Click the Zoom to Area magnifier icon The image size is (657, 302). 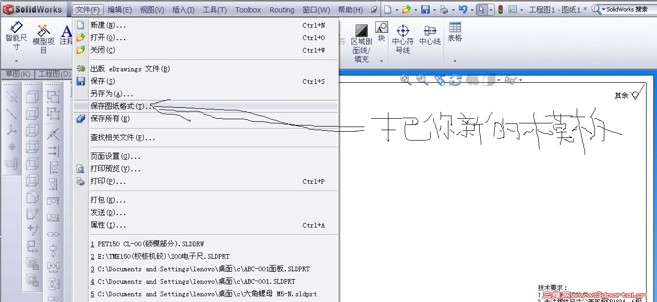422,79
